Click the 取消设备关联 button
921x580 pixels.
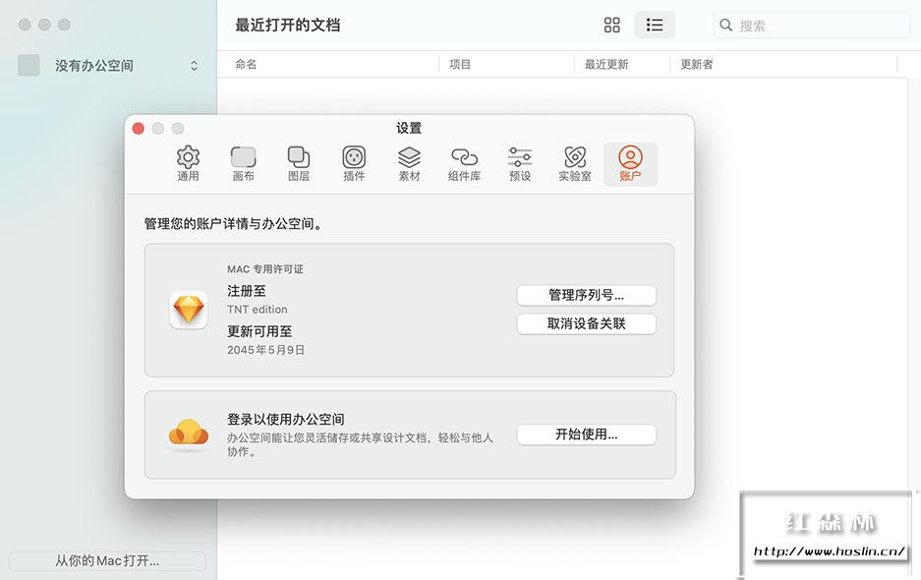[586, 323]
